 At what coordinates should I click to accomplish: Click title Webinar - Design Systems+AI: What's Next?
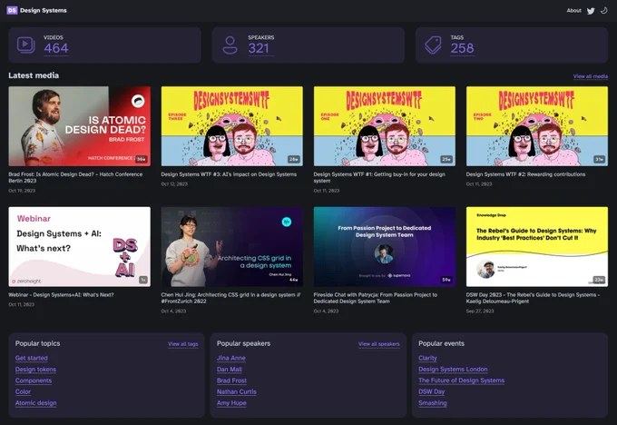61,294
